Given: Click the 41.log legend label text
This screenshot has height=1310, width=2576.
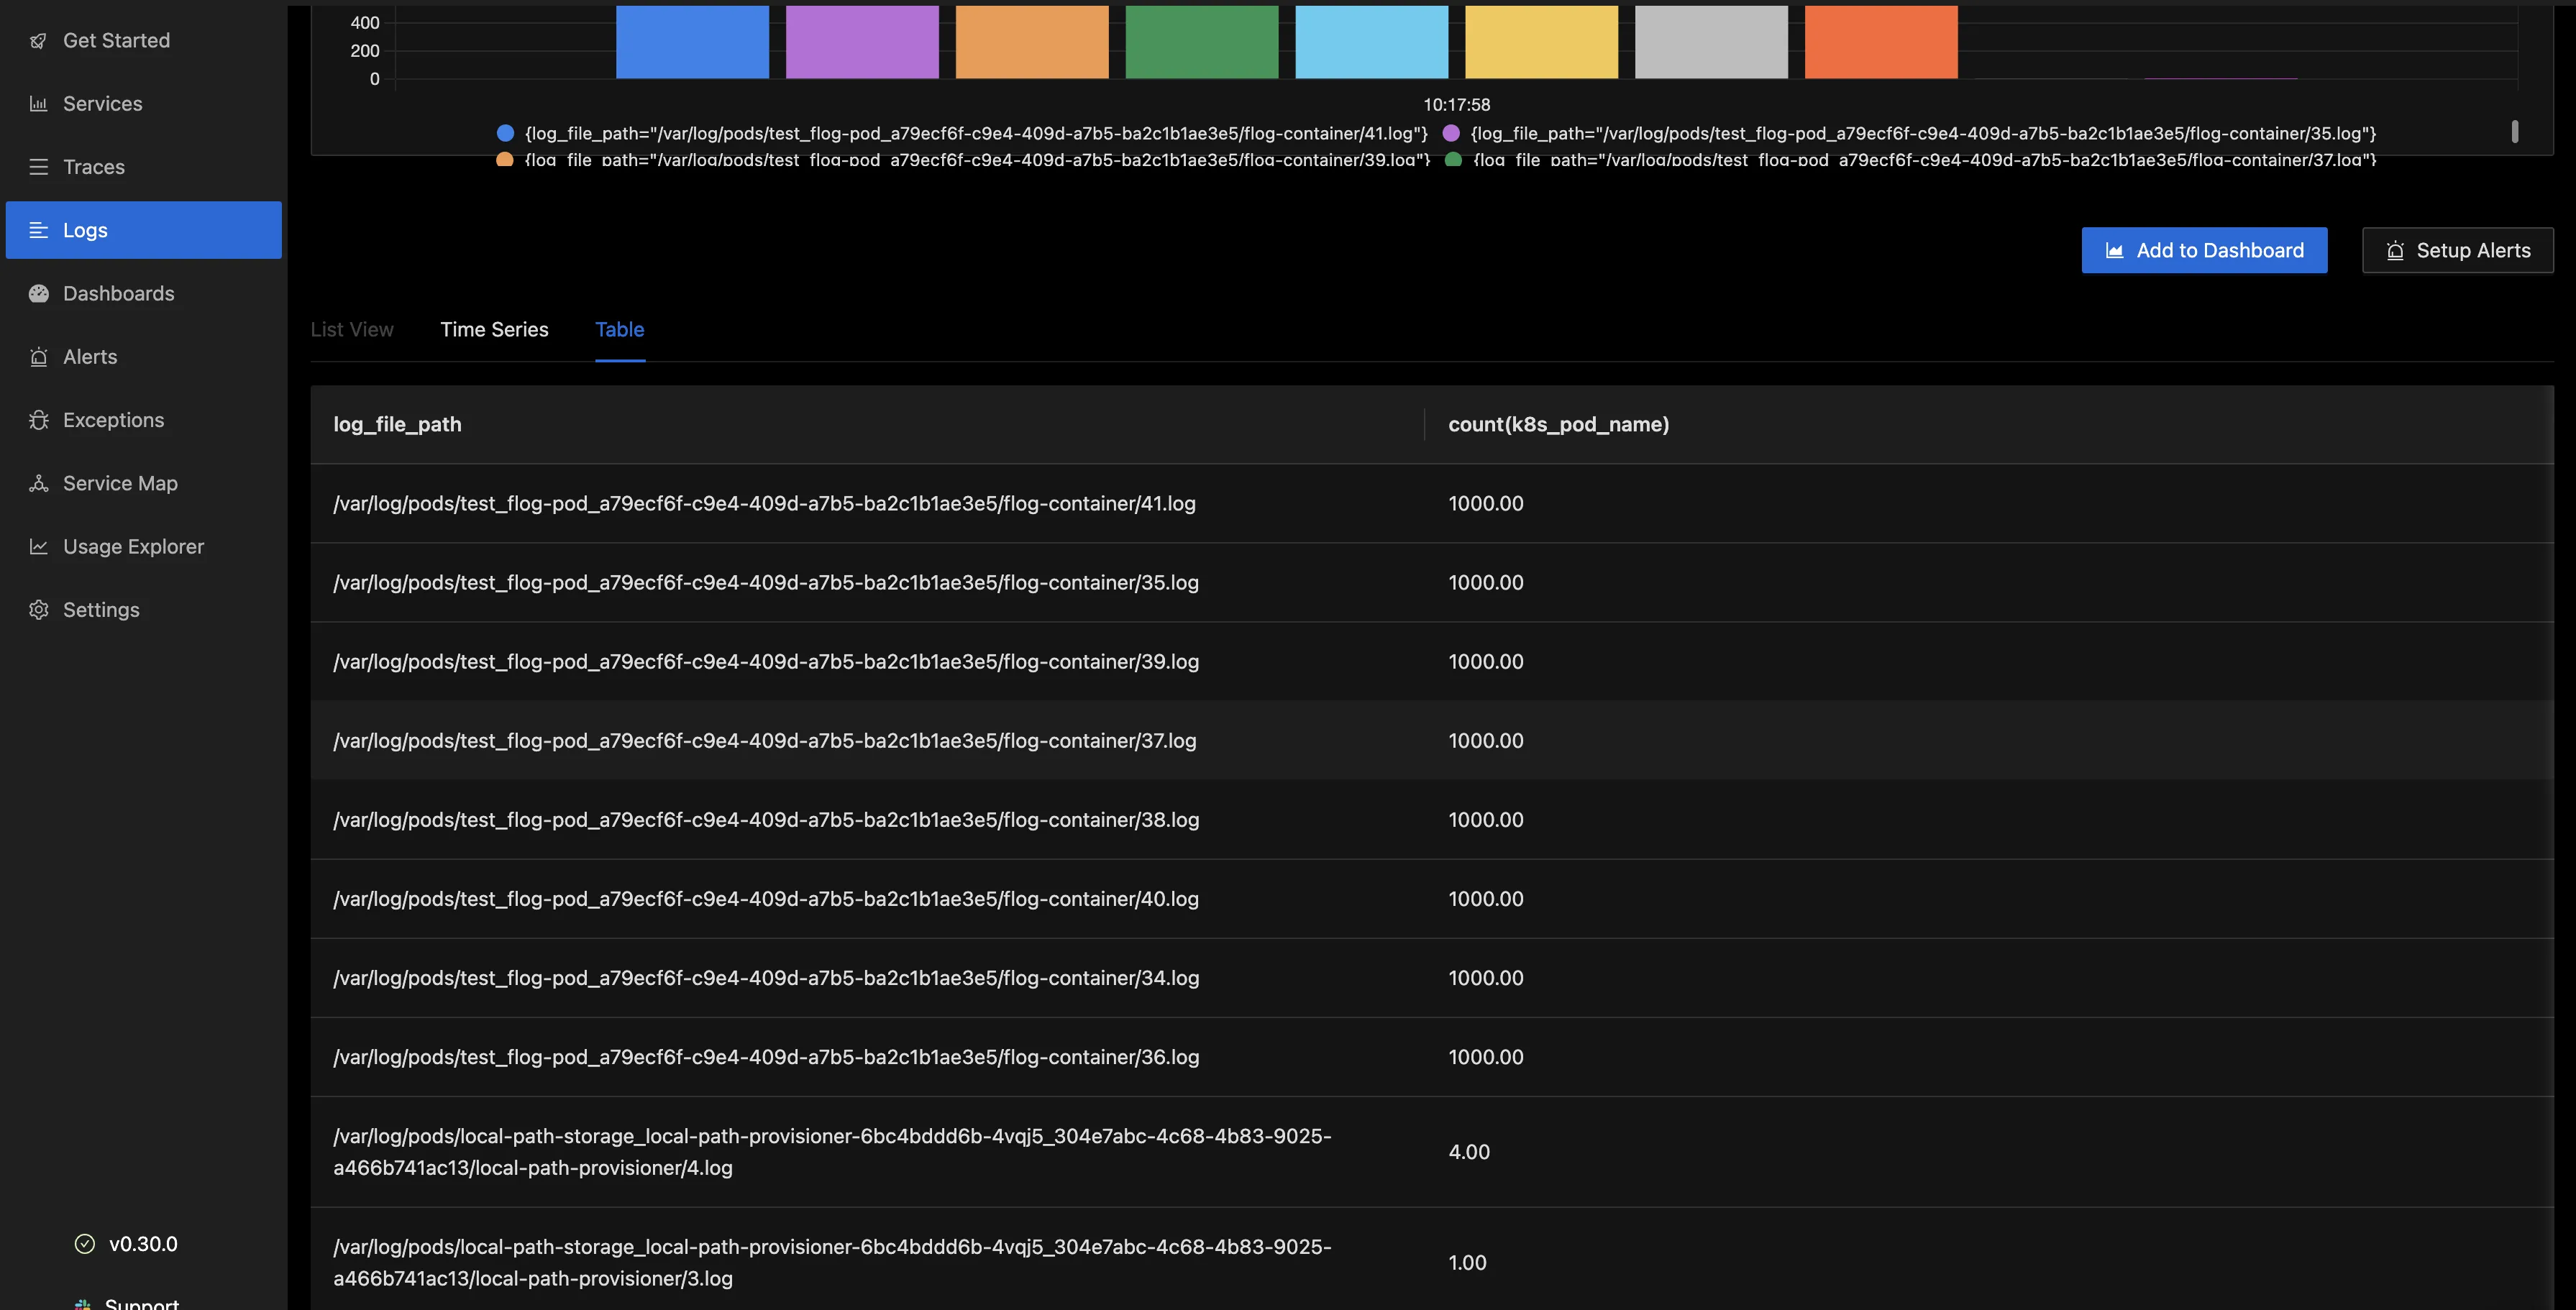Looking at the screenshot, I should point(976,133).
